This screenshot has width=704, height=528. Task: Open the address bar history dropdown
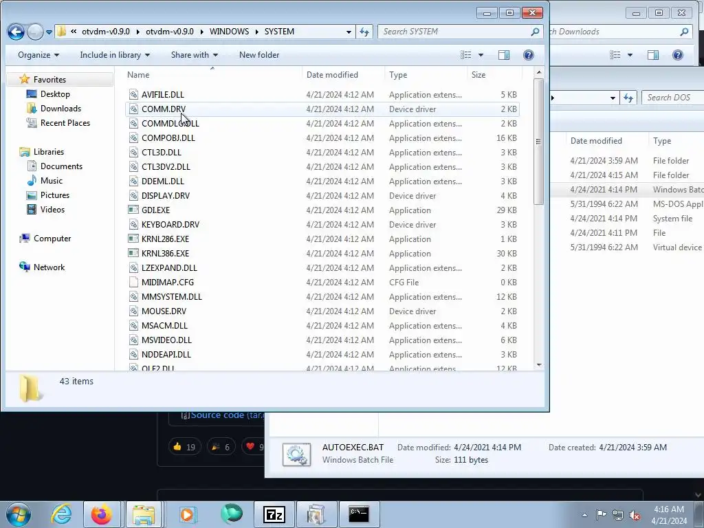click(349, 32)
